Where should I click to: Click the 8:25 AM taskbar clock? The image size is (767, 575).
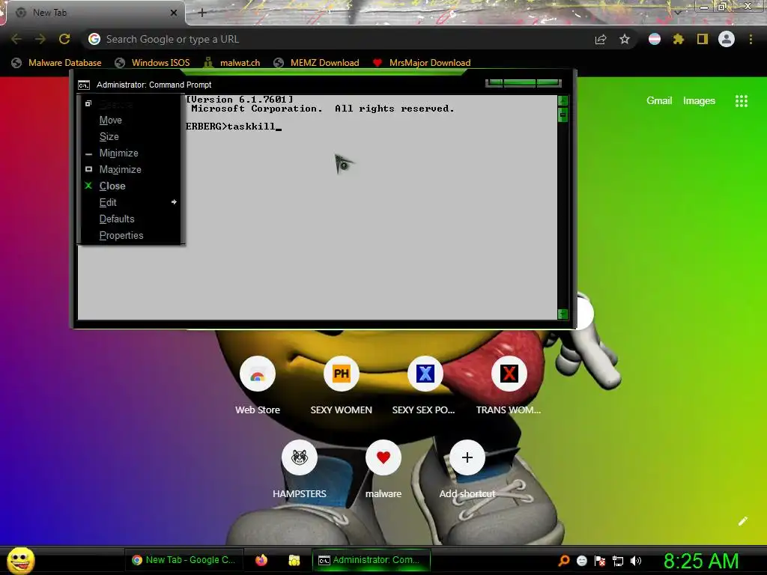pos(701,561)
